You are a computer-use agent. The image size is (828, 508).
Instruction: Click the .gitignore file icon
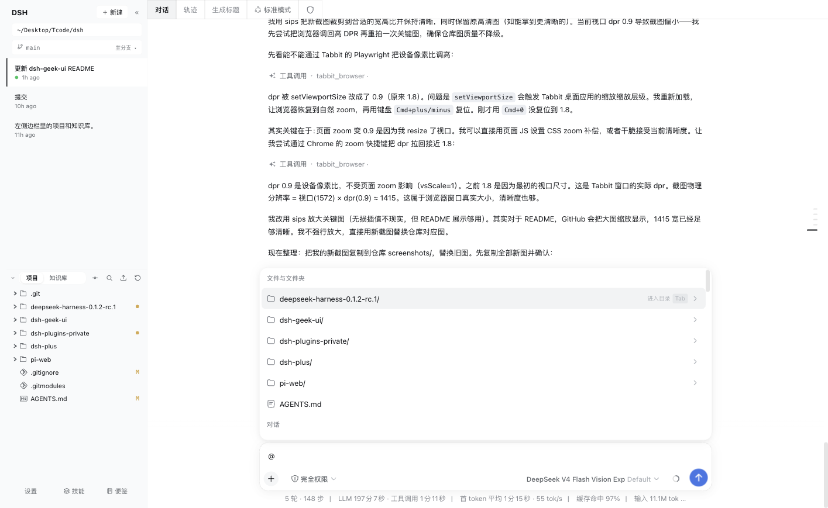23,372
